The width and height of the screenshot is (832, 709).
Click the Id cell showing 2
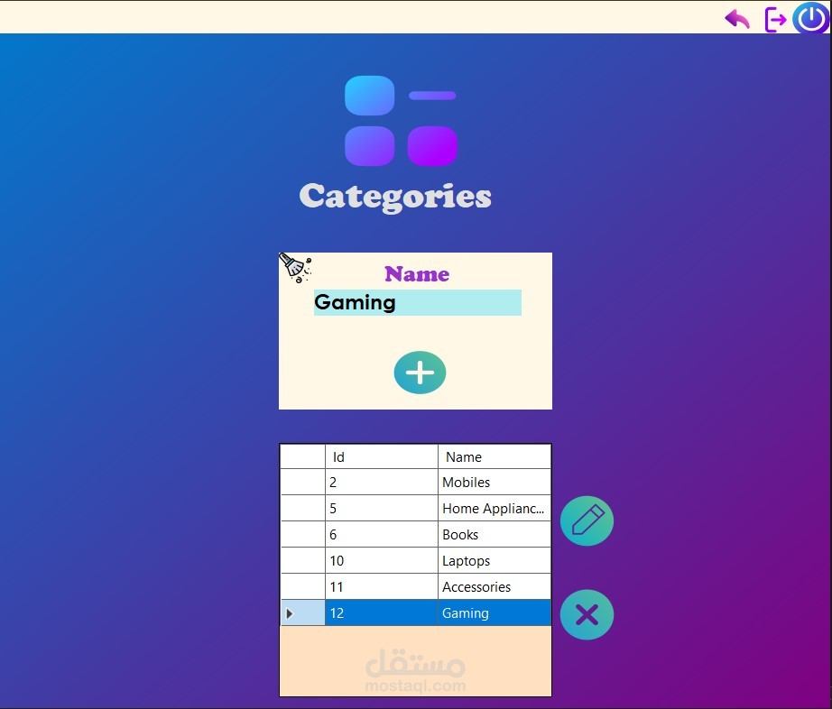pyautogui.click(x=382, y=482)
